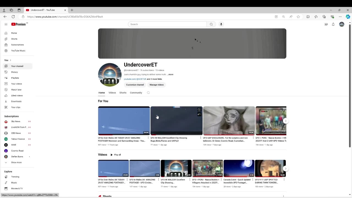Image resolution: width=352 pixels, height=198 pixels.
Task: Open the Canada Event Quick Update thumbnail
Action: [239, 168]
